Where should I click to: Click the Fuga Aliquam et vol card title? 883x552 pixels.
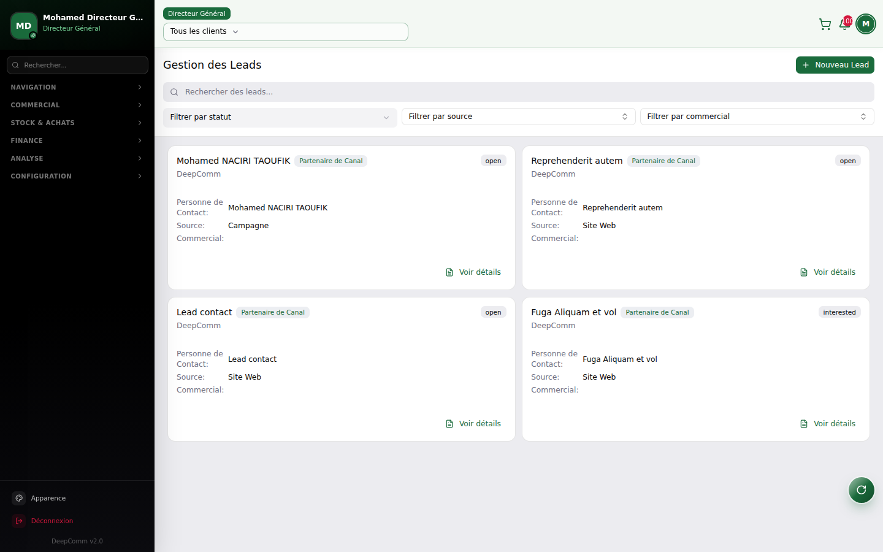coord(574,312)
